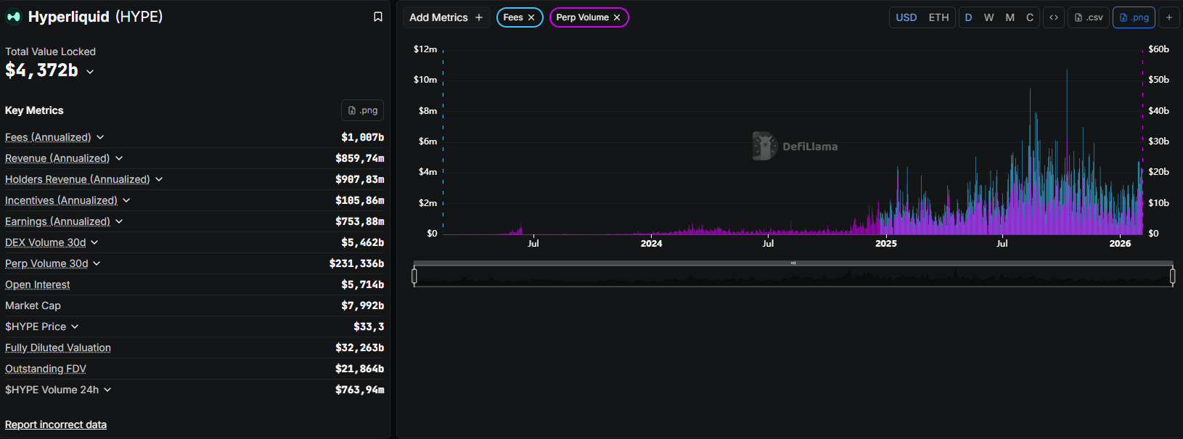Select monthly interval M
The height and width of the screenshot is (439, 1183).
1010,17
